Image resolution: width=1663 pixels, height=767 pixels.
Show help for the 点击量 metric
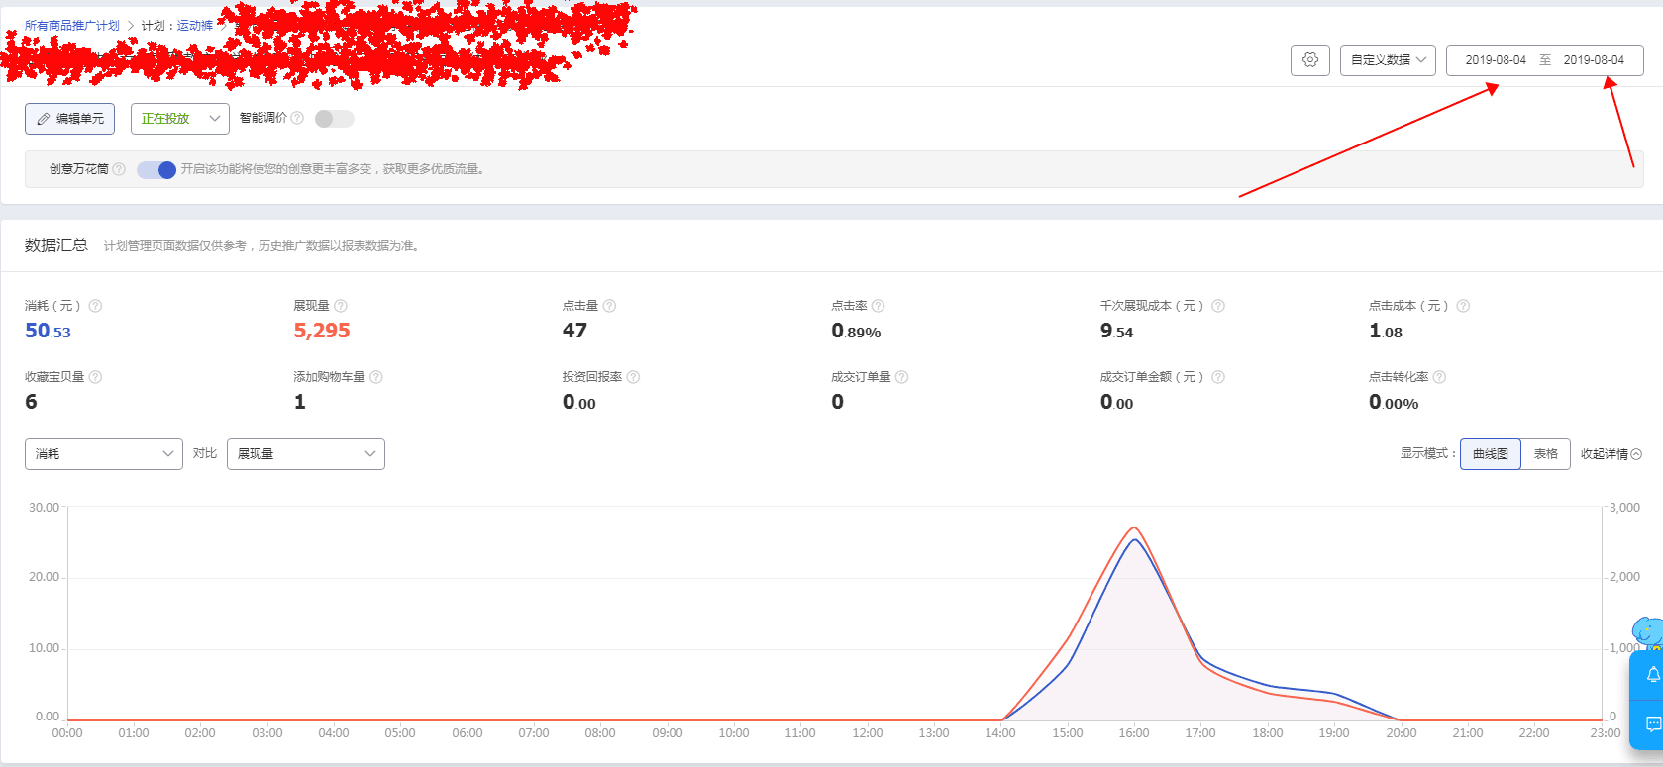coord(610,306)
